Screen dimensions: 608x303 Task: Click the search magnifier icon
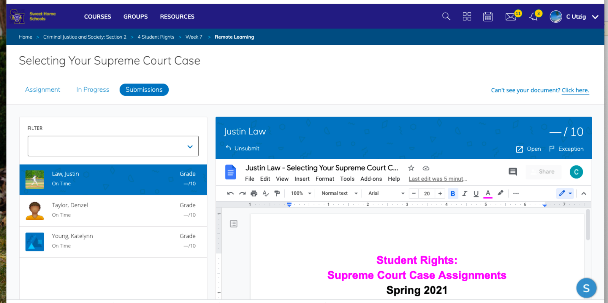[446, 17]
